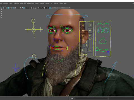Select center circle of yellow cross control

[33, 30]
